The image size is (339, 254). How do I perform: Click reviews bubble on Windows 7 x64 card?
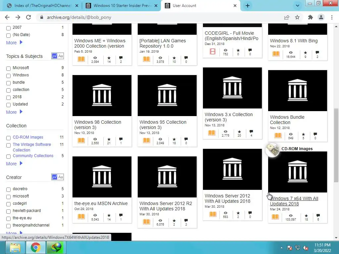(x=318, y=216)
